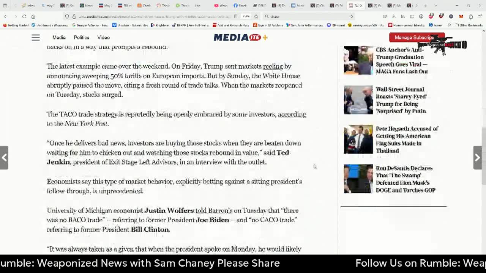
Task: Click the Manage Subscription button
Action: coord(414,38)
